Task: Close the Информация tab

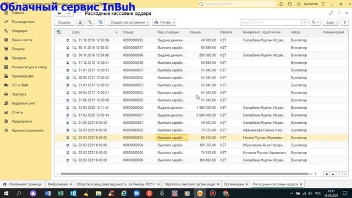Action: coord(71,184)
